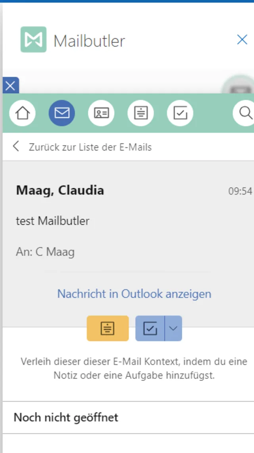Open the tasks checkmark icon in the green toolbar

point(180,113)
